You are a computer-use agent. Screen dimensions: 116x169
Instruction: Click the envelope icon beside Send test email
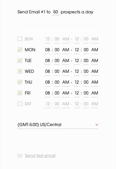[20, 156]
